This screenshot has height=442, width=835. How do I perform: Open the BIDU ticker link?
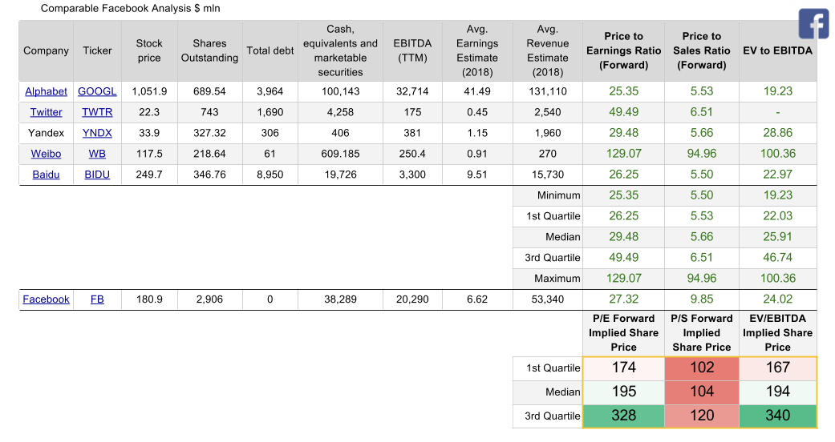tap(97, 175)
